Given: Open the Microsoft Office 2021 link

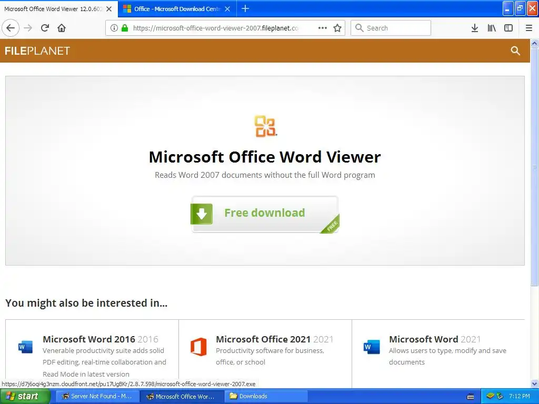Looking at the screenshot, I should [263, 339].
